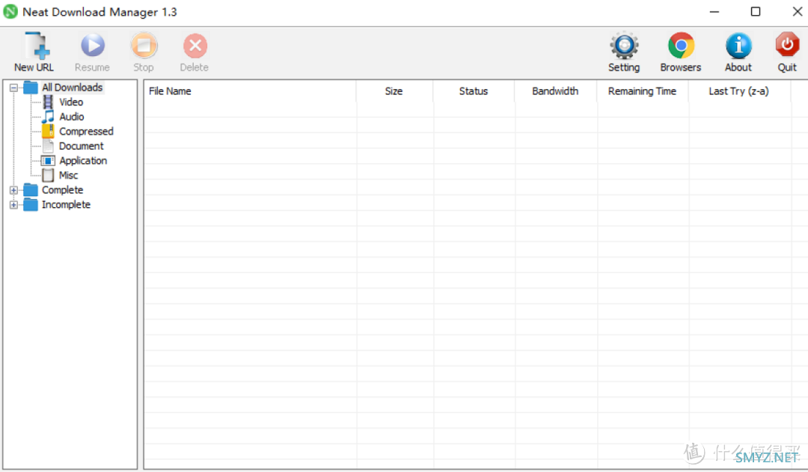
Task: Click the Video film strip icon
Action: pyautogui.click(x=48, y=102)
